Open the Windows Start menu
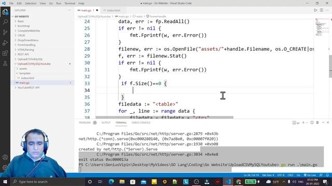This screenshot has width=332, height=186. coord(5,181)
